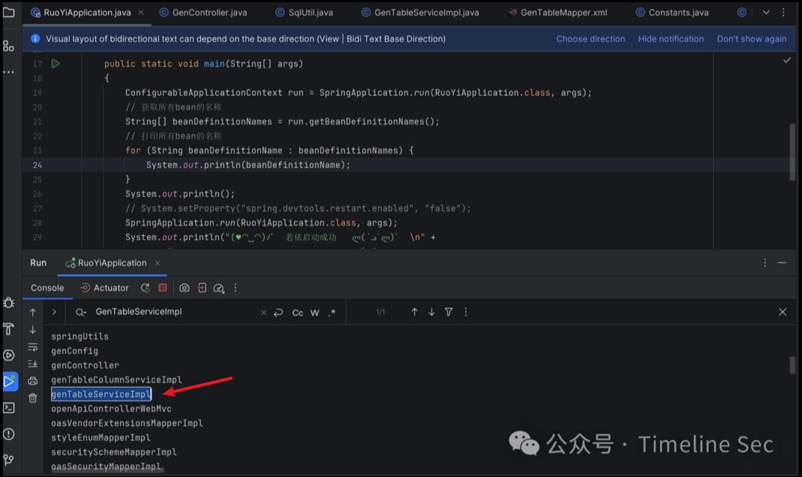
Task: Click Don't show again link
Action: coord(751,39)
